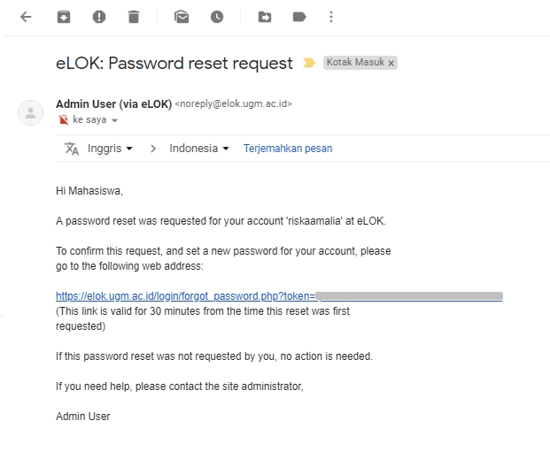
Task: Remove the Kotak Masuk label
Action: coord(391,63)
